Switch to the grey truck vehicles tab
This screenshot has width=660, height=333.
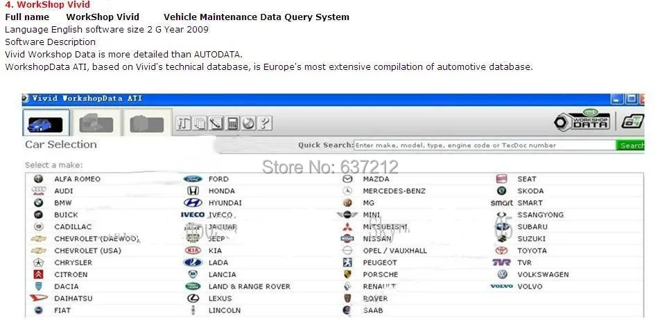pyautogui.click(x=96, y=123)
